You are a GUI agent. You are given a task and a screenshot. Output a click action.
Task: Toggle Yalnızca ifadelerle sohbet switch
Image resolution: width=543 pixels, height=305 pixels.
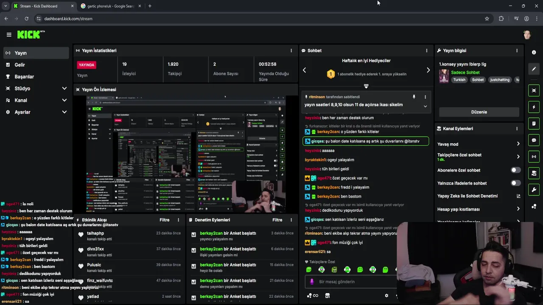pyautogui.click(x=515, y=183)
